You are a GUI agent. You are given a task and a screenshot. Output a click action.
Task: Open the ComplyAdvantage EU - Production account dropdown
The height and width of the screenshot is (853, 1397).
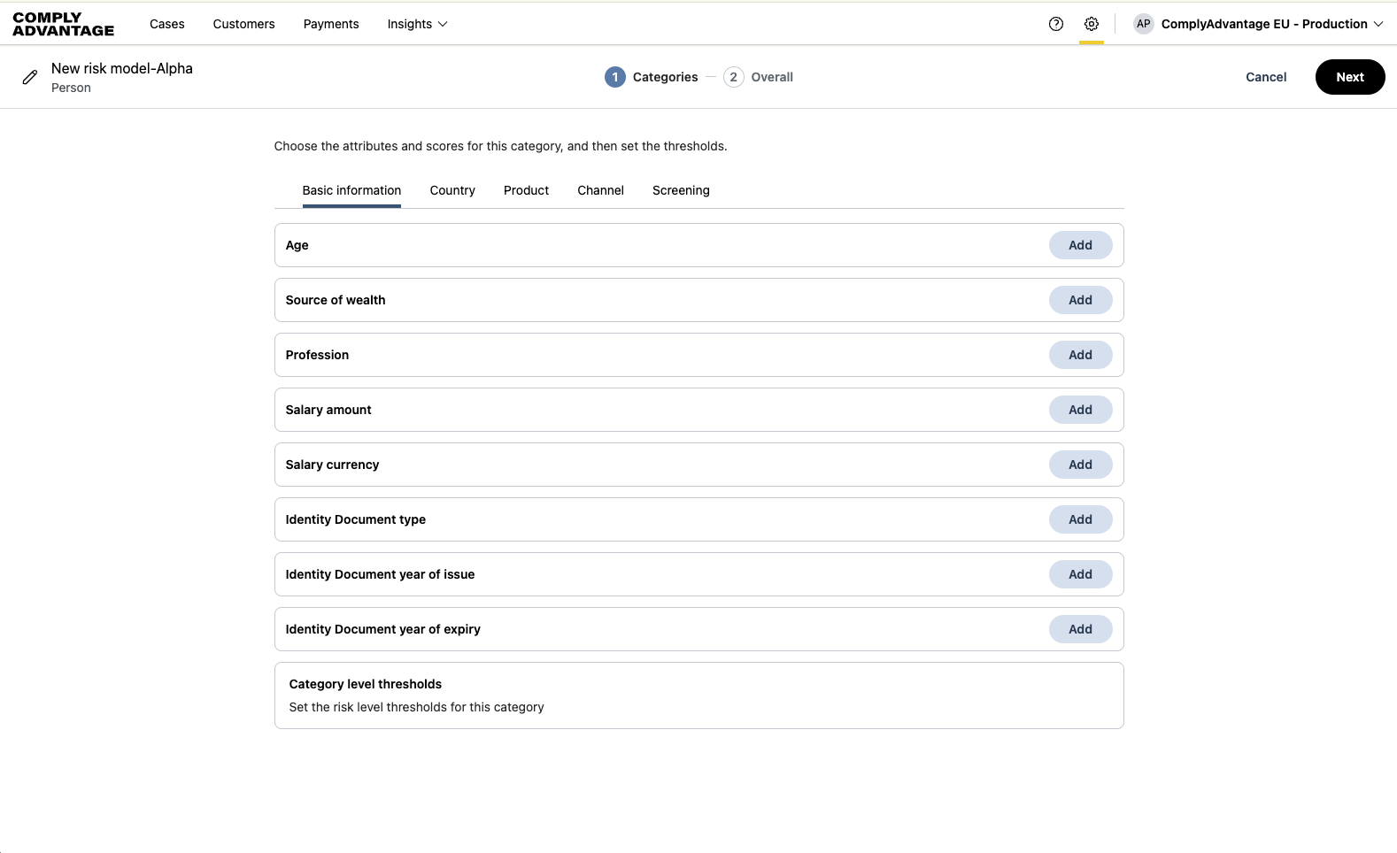1271,24
